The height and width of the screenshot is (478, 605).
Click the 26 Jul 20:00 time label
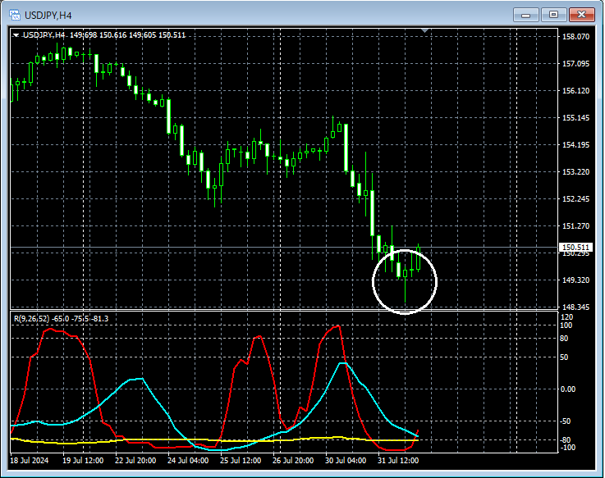[x=293, y=461]
